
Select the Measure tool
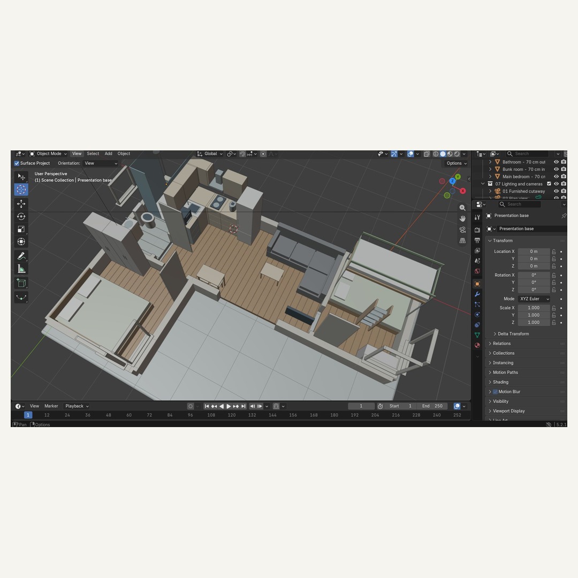point(21,268)
